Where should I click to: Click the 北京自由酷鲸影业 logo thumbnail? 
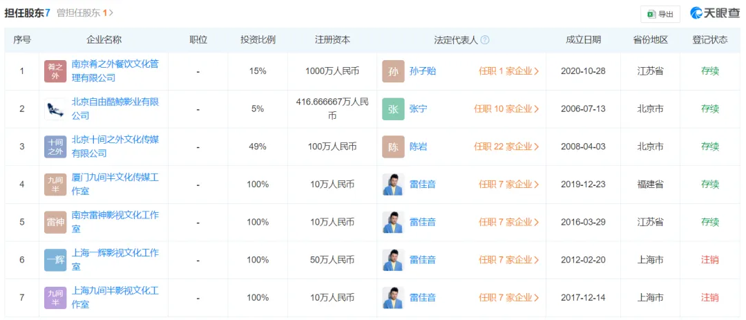click(x=55, y=109)
